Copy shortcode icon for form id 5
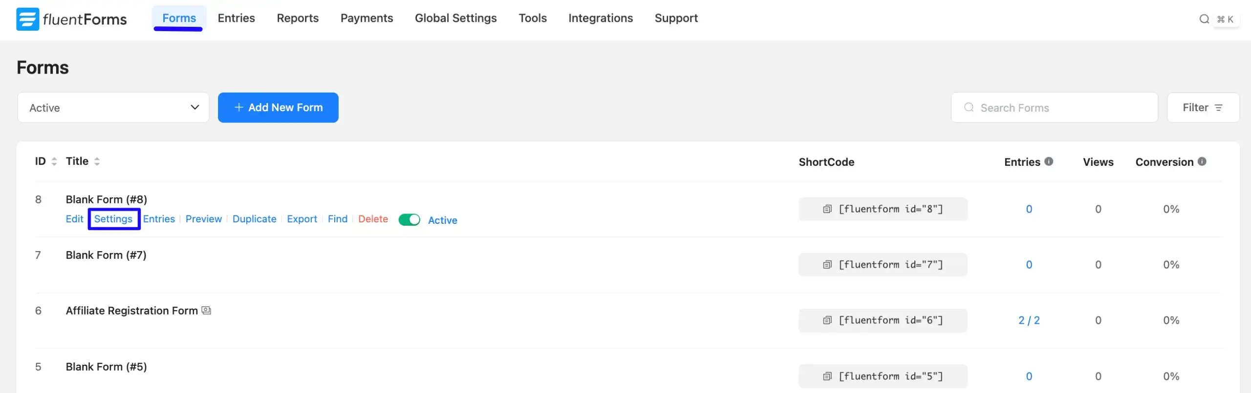Screen dimensions: 1251x393 pyautogui.click(x=827, y=376)
